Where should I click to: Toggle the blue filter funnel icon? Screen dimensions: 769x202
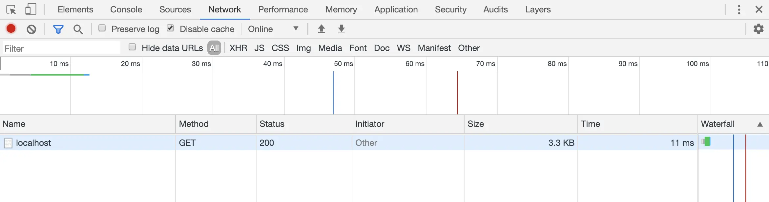tap(58, 29)
